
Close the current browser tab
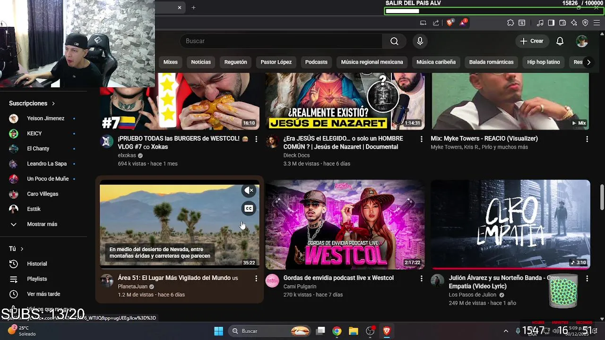click(x=180, y=8)
